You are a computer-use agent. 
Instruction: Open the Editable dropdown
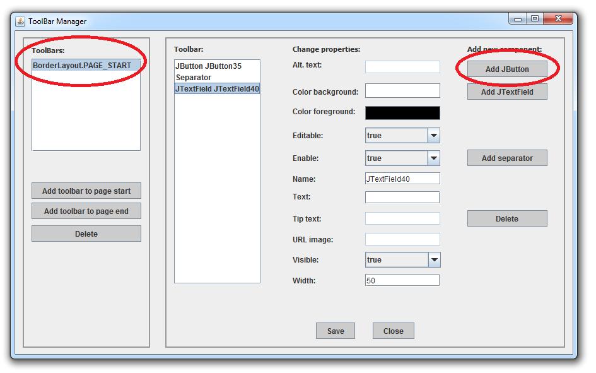click(402, 135)
